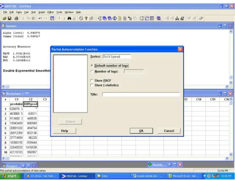Viewport: 235px width, 181px height.
Task: Click the empty variable list box in dialog
Action: 70,84
